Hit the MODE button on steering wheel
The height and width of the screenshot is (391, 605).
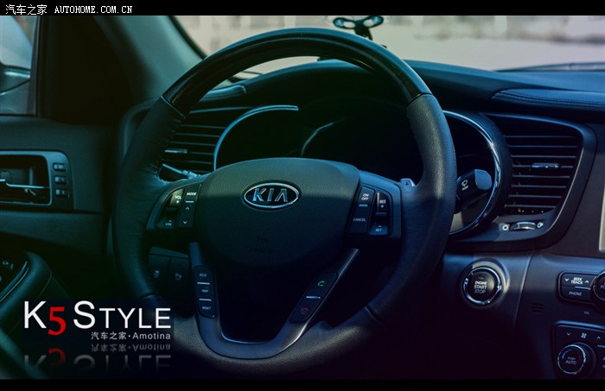click(191, 193)
